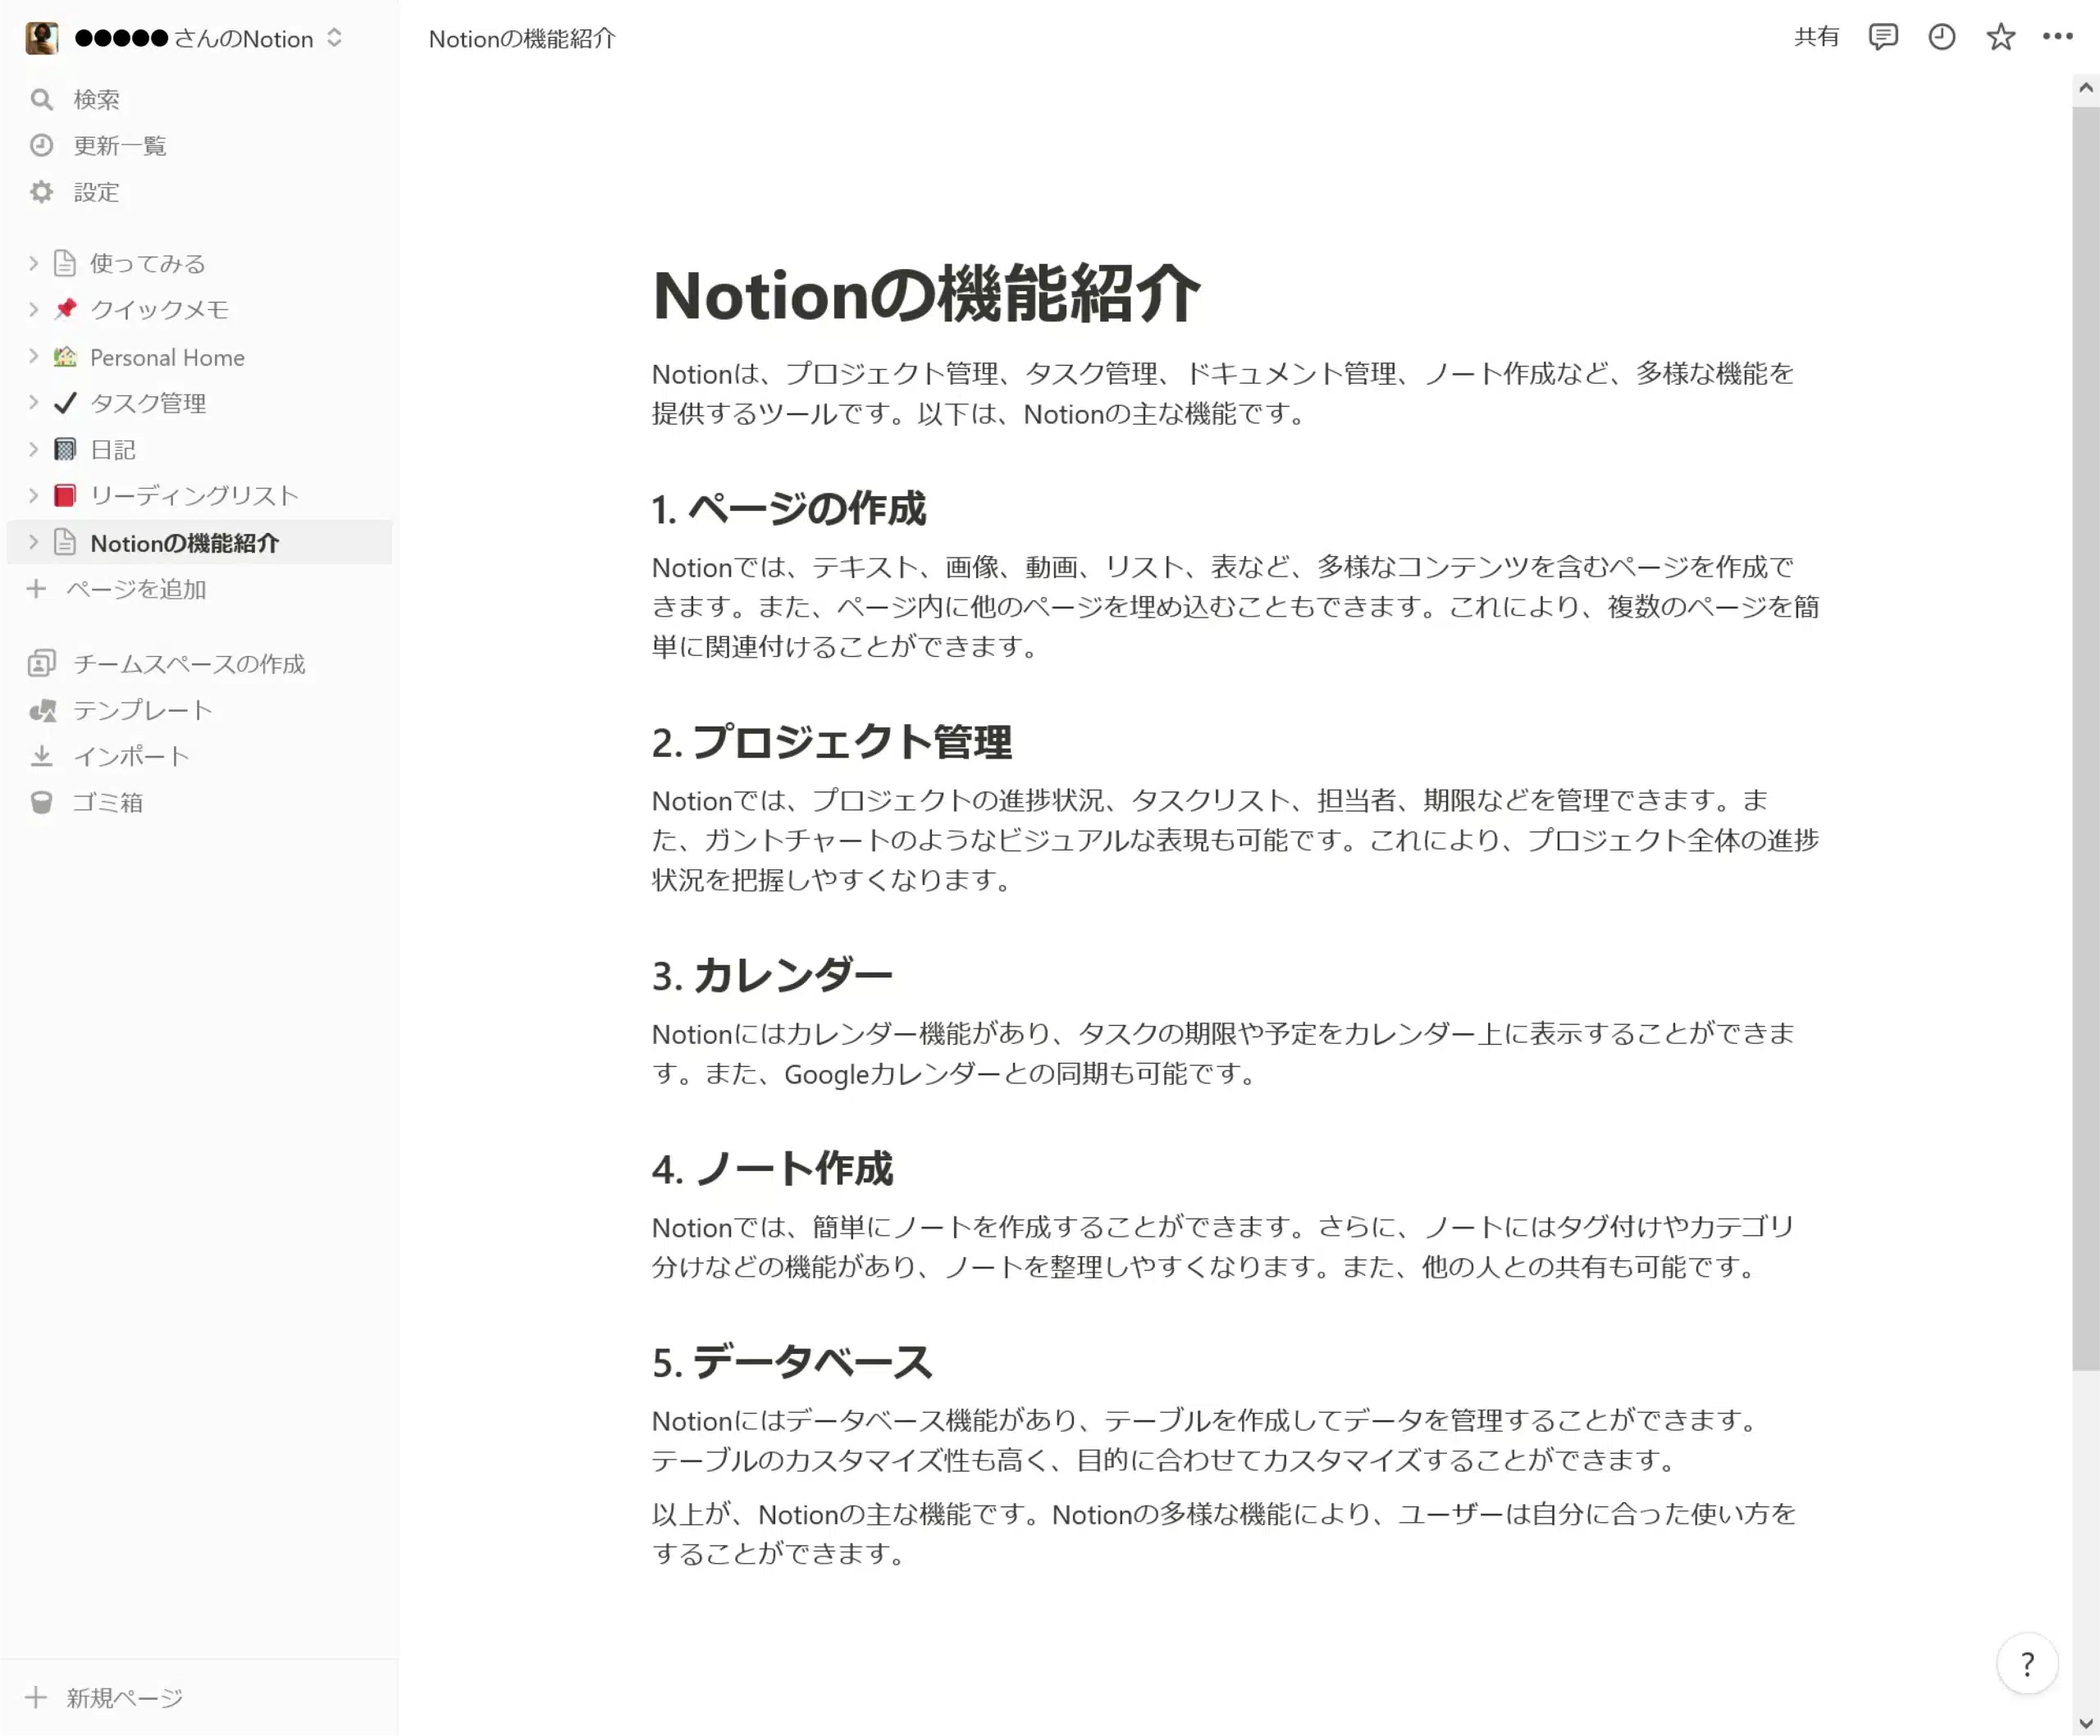Click the red book icon for リーディングリスト
The image size is (2100, 1736).
click(65, 494)
